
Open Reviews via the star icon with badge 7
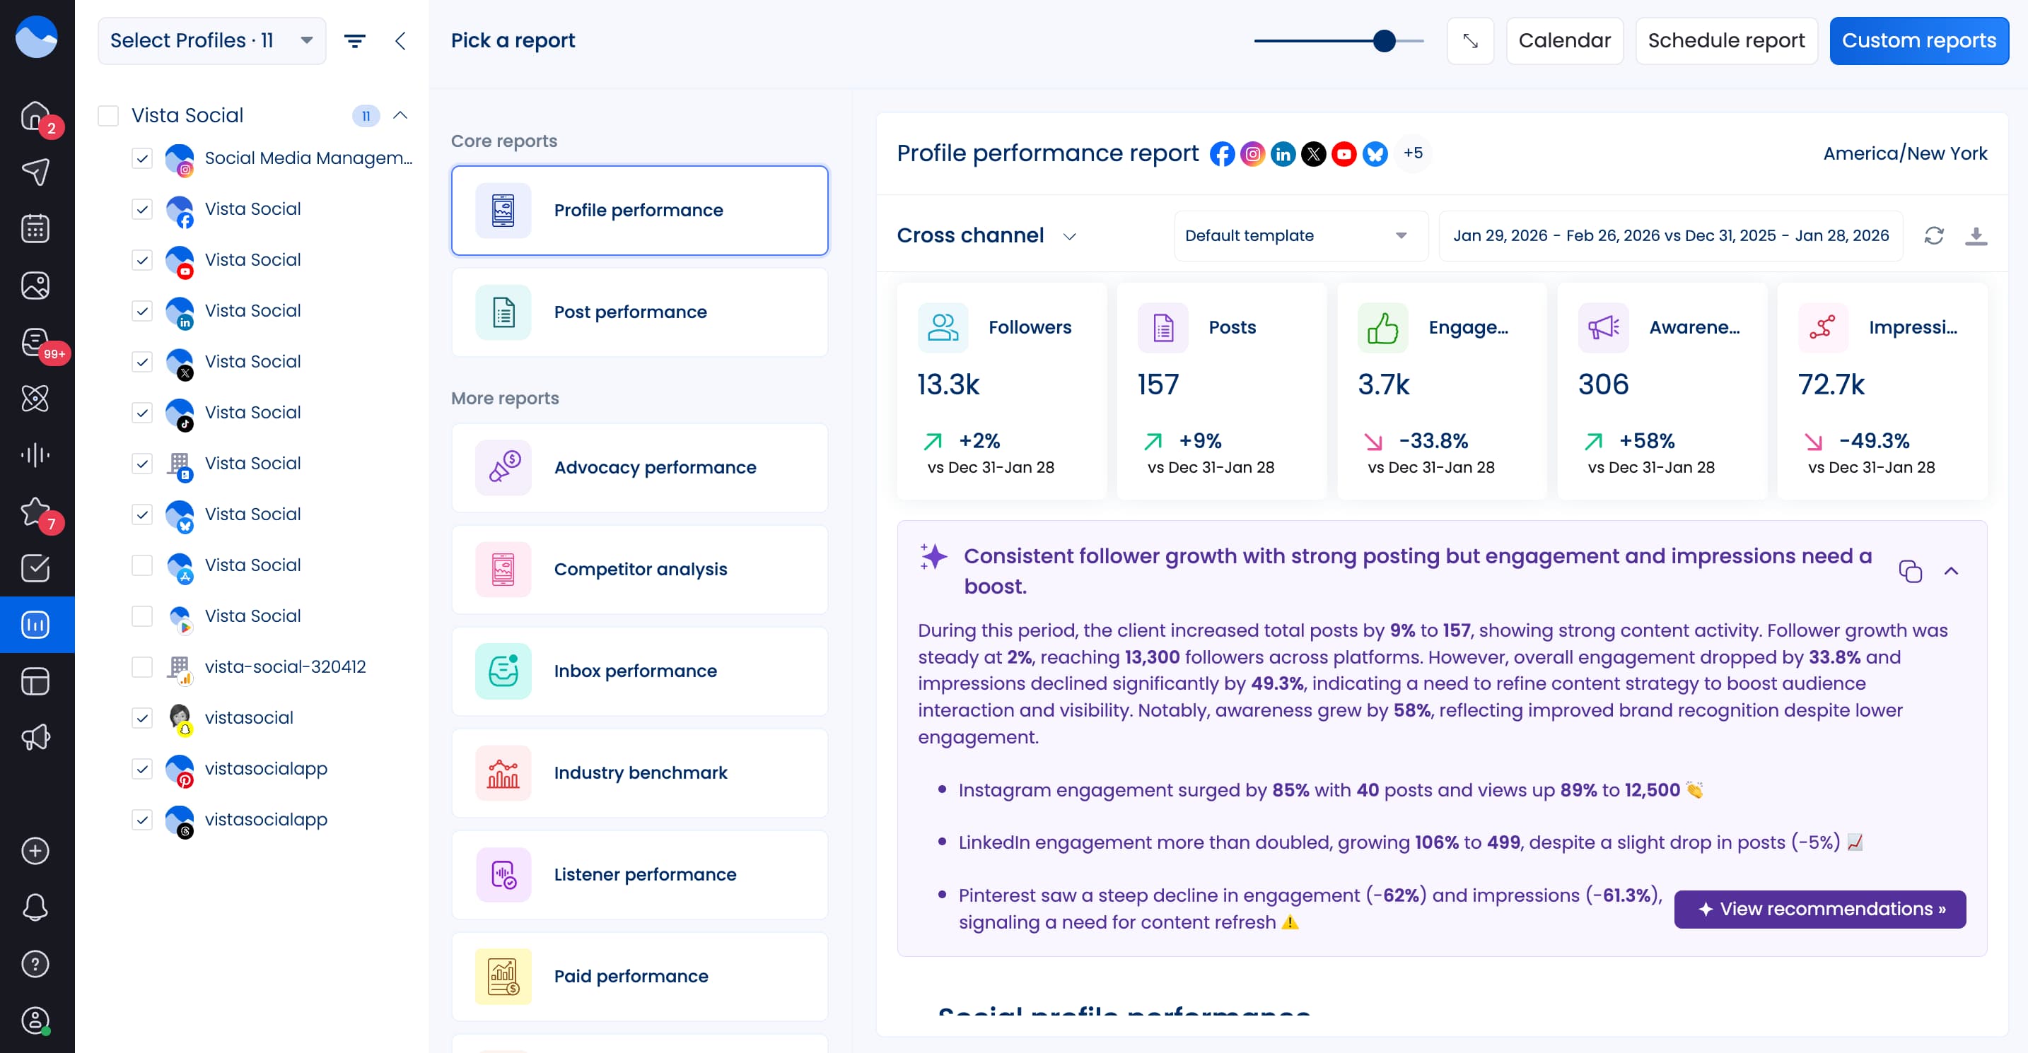[x=35, y=512]
